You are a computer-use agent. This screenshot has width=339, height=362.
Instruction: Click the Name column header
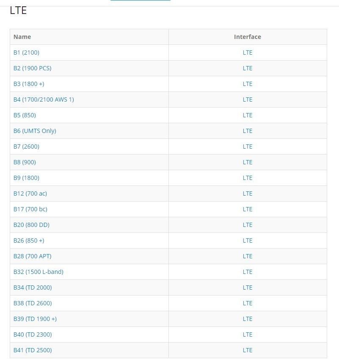[22, 37]
